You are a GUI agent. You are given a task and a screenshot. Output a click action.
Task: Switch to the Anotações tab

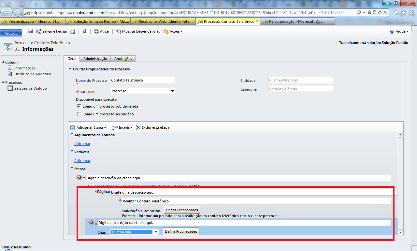tap(123, 59)
